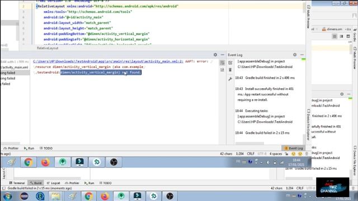Open the dark monitor app on the inner taskbar
358x201 pixels.
pyautogui.click(x=79, y=162)
